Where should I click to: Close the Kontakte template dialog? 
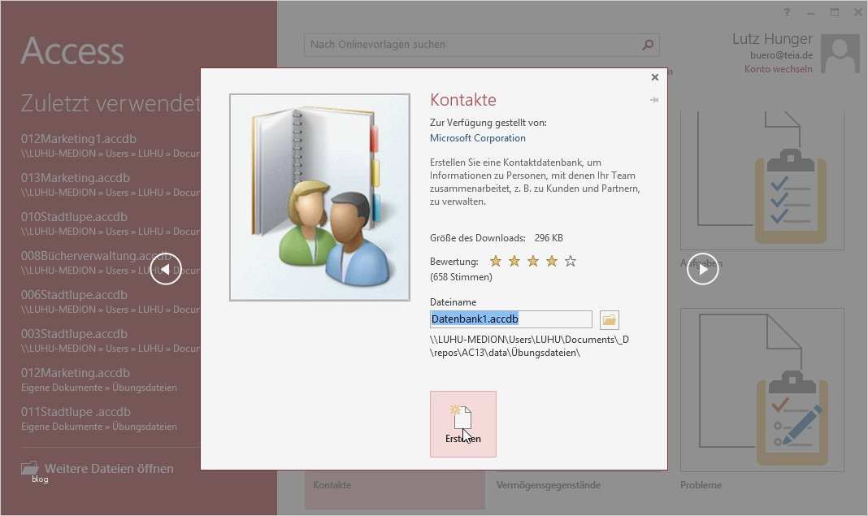pos(655,77)
